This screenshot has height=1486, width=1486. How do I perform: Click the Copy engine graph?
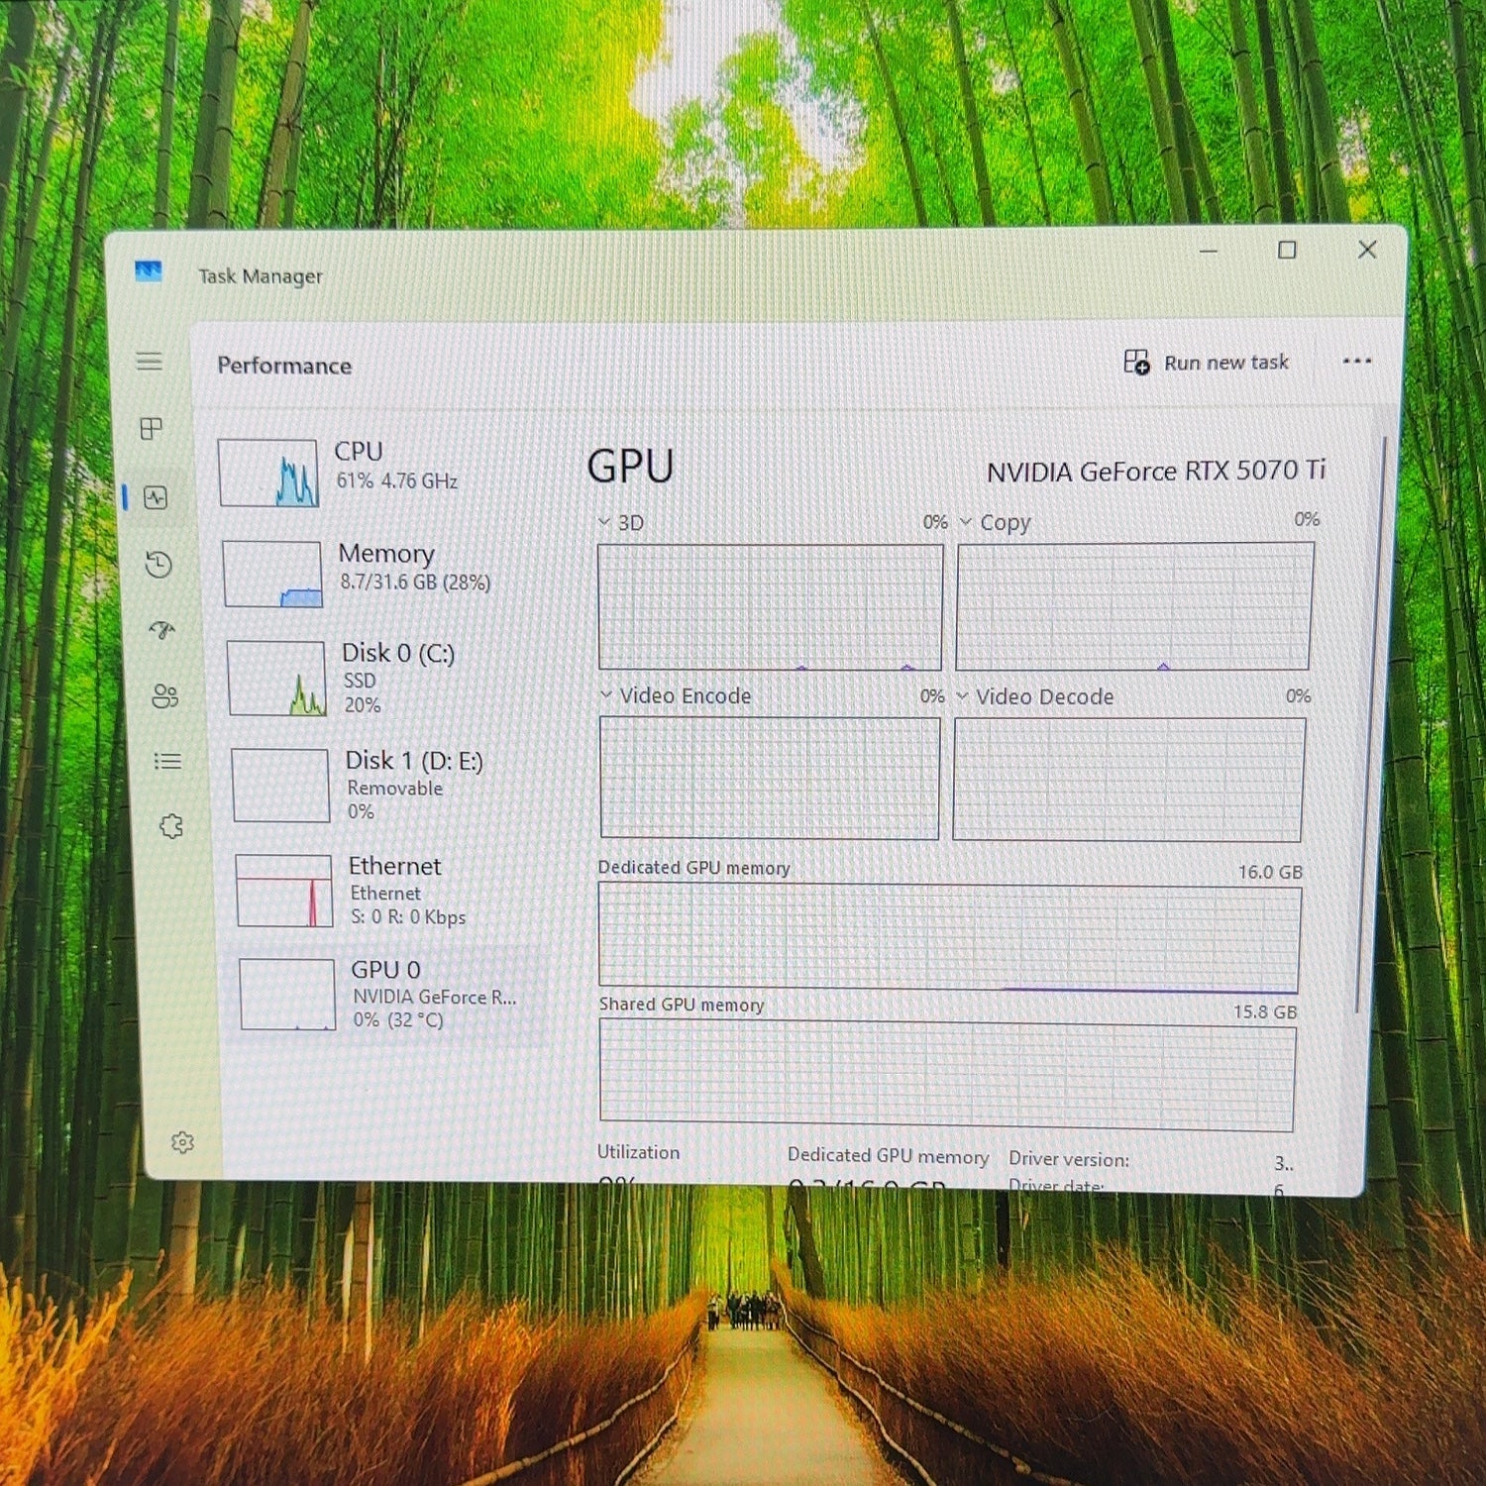click(1134, 606)
